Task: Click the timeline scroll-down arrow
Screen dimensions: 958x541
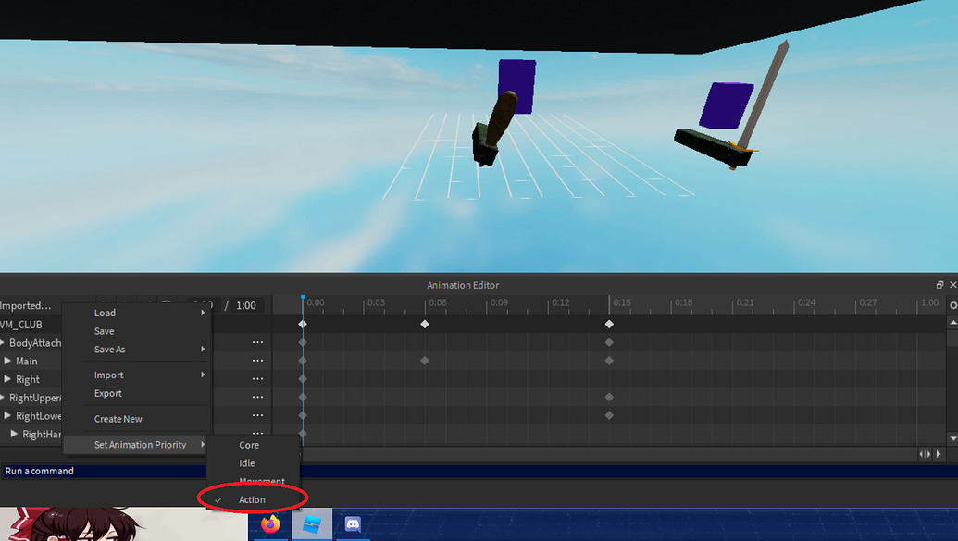Action: click(x=952, y=438)
